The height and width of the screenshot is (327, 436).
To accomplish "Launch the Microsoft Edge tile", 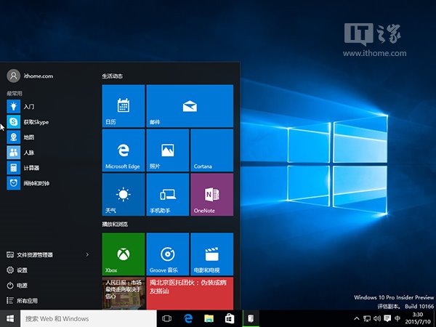I will pyautogui.click(x=124, y=150).
